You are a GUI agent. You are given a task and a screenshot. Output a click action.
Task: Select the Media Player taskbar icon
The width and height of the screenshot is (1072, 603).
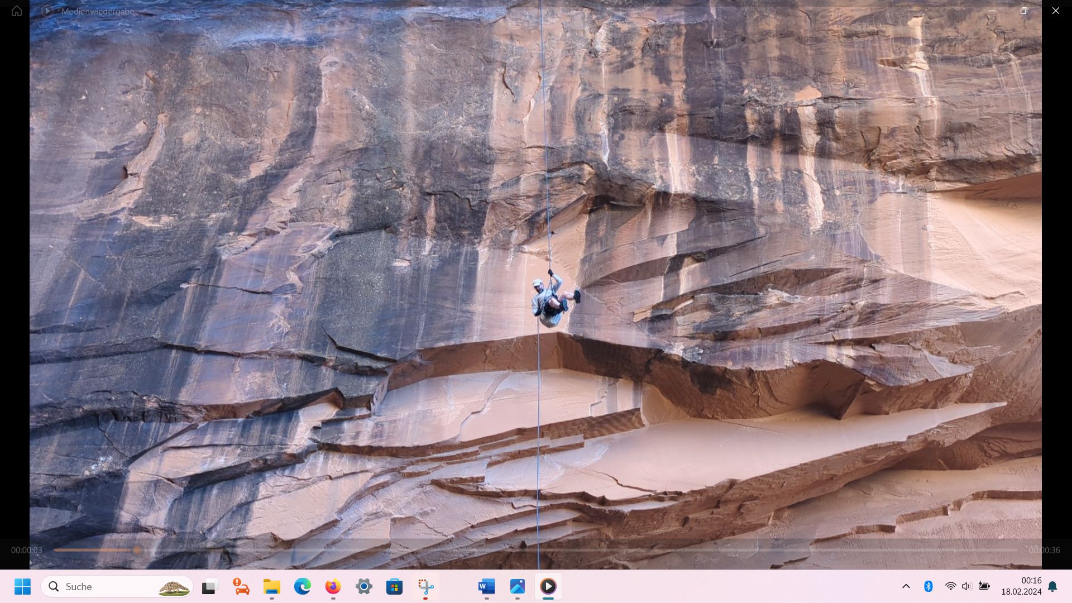548,587
